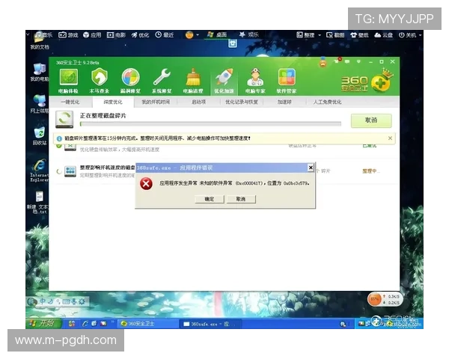Open 云盘 cloud disk on top bar
Image resolution: width=449 pixels, height=359 pixels.
[383, 35]
